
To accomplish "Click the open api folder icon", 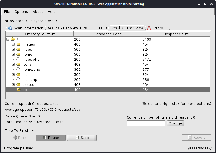I will (19, 90).
